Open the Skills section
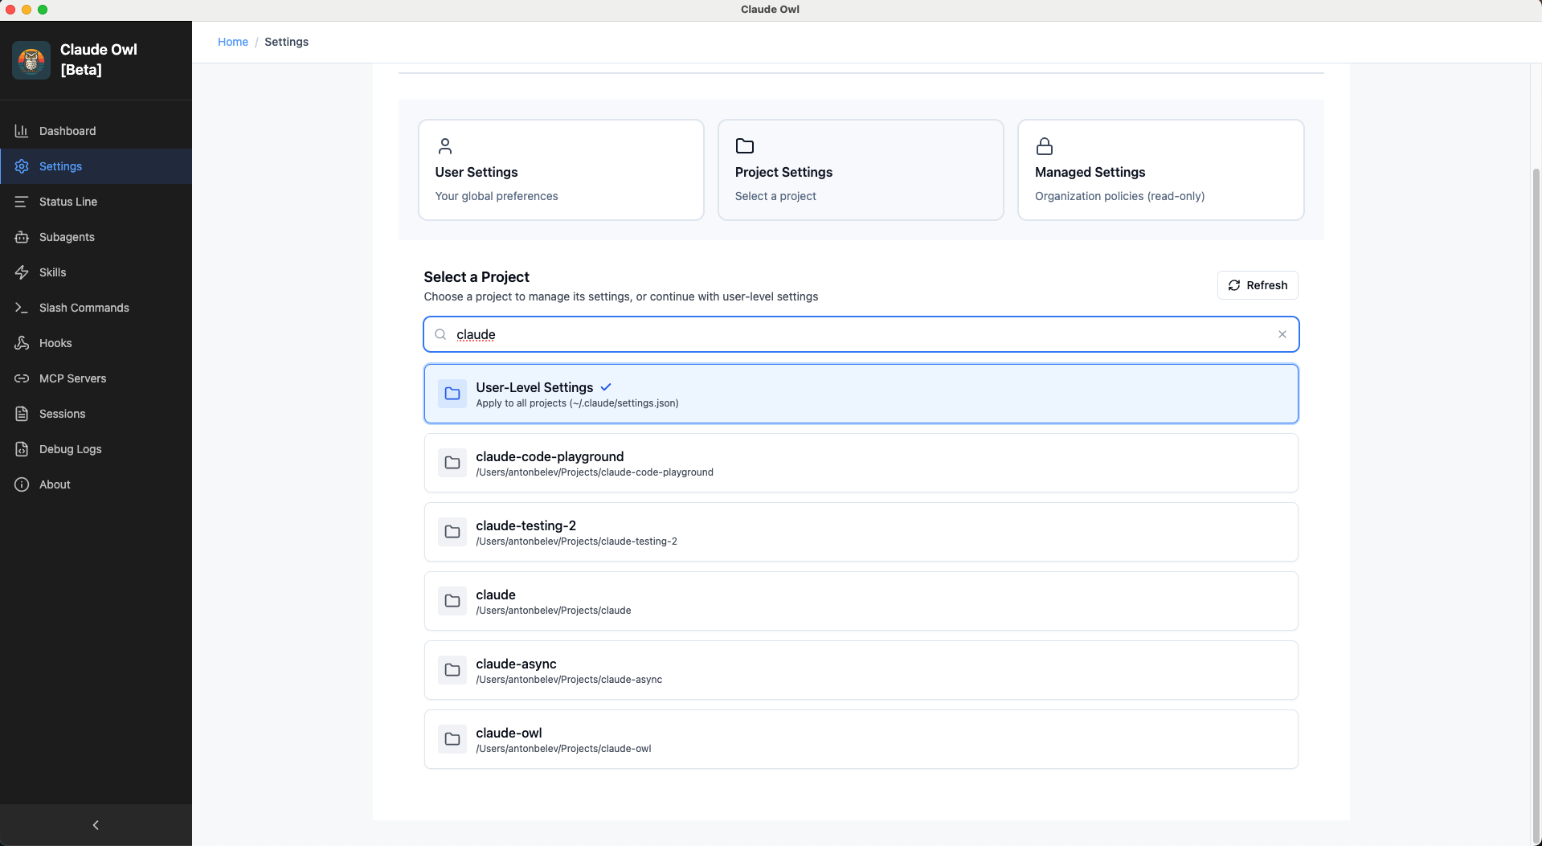The image size is (1542, 846). click(x=53, y=272)
